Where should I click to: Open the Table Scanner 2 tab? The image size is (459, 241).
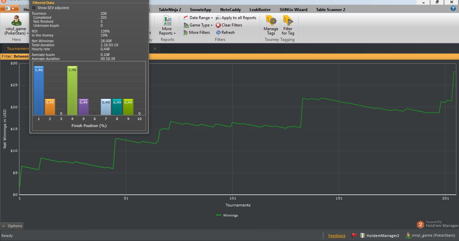[x=331, y=10]
